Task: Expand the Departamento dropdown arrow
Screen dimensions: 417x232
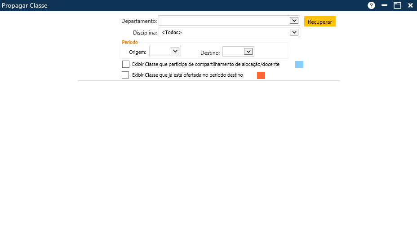Action: coord(294,21)
